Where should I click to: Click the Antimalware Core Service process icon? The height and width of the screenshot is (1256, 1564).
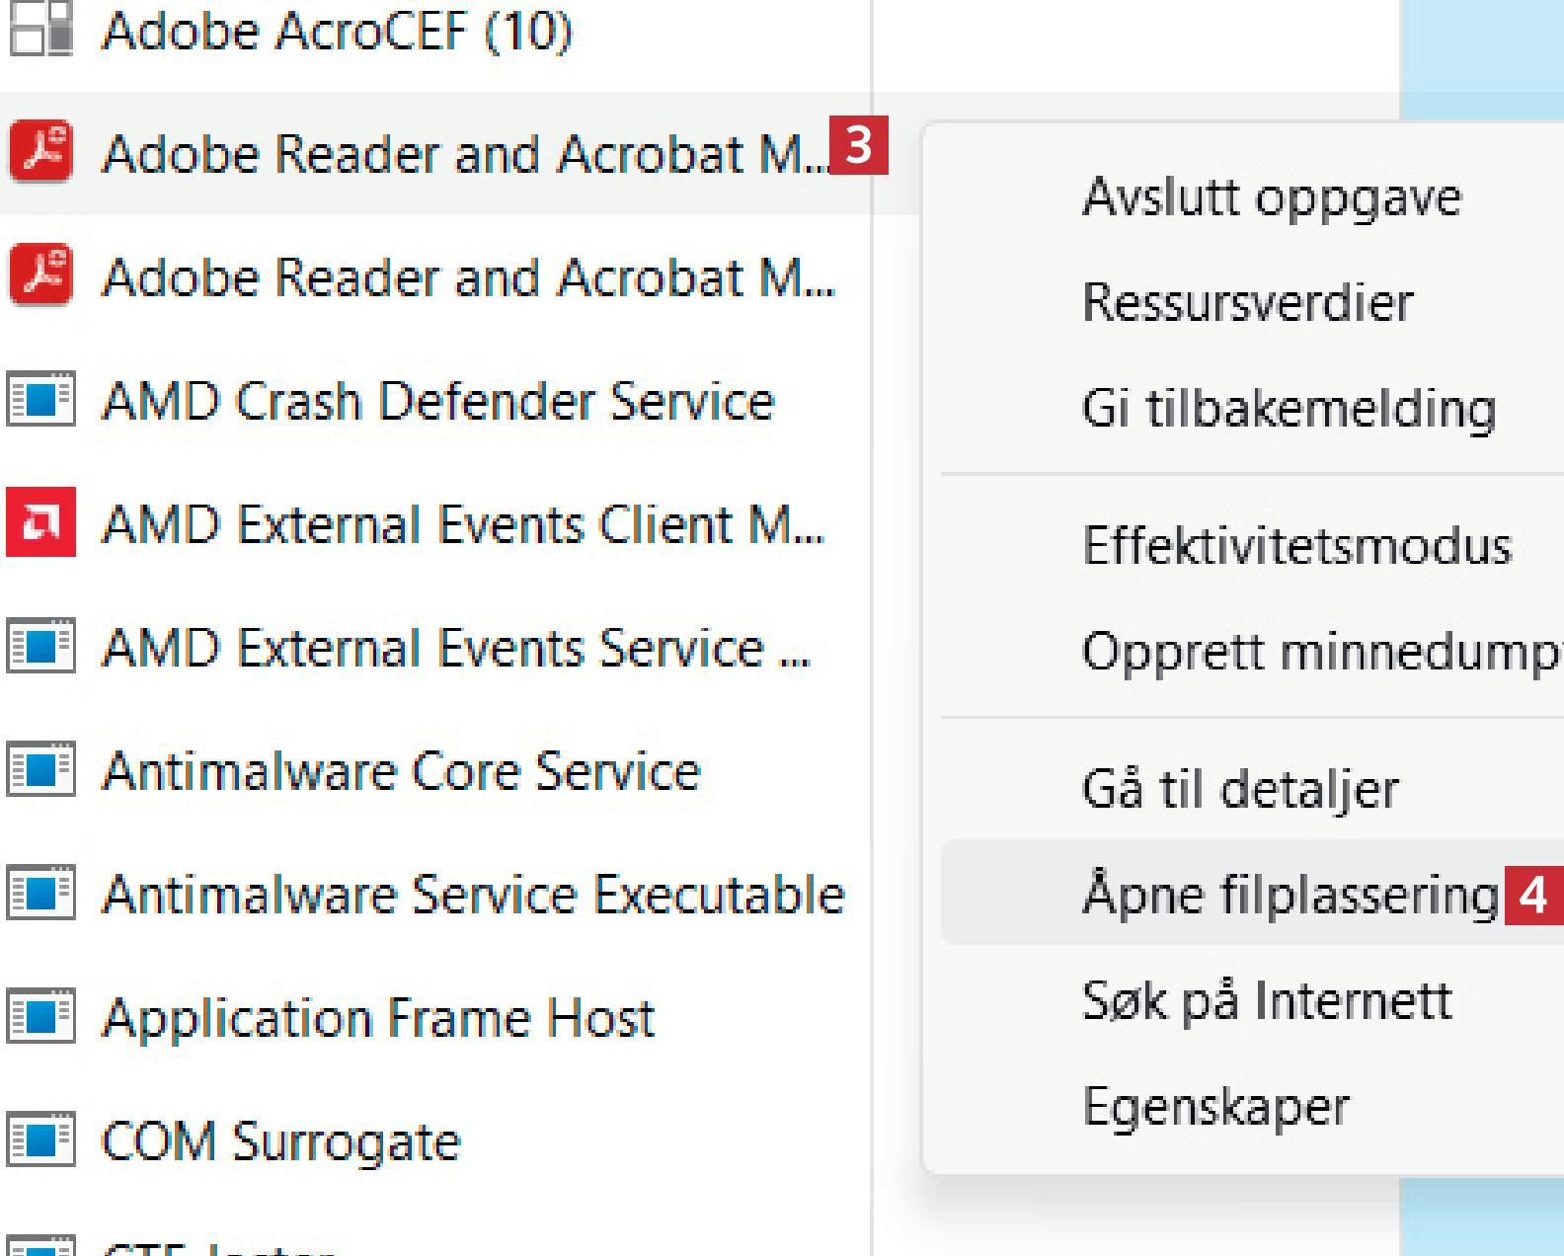coord(40,770)
